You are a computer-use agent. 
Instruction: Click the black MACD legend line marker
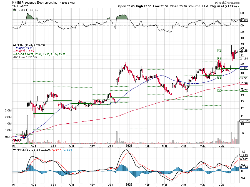point(14,150)
